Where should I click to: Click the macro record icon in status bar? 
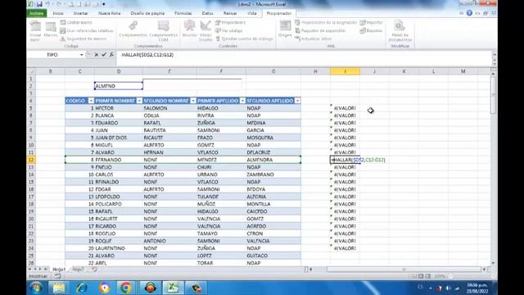[x=57, y=276]
